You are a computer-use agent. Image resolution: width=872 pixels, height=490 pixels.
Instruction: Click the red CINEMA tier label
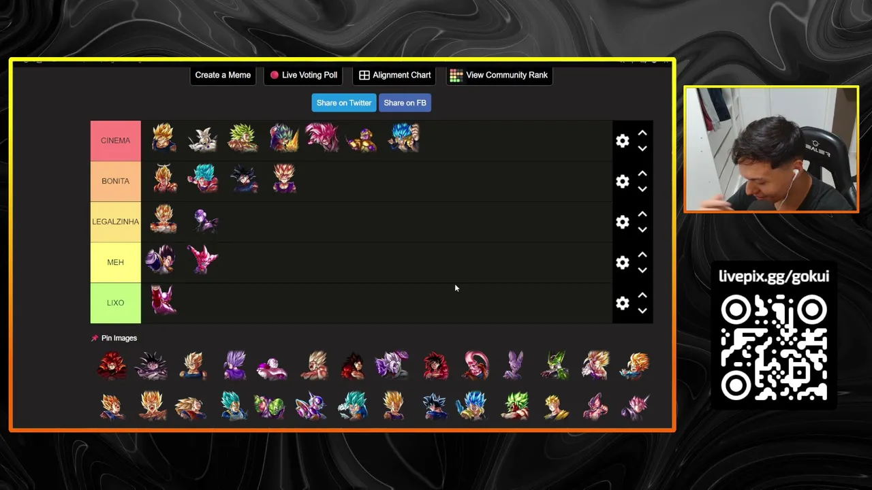tap(115, 141)
